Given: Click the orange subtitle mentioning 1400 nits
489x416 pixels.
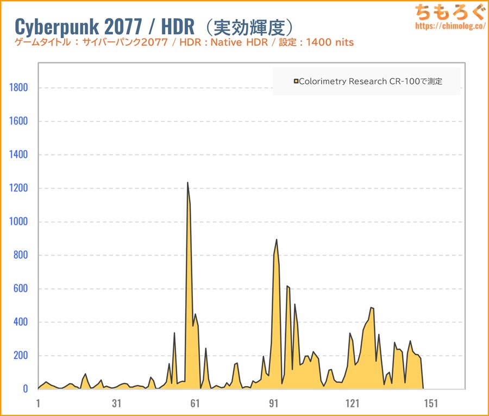Looking at the screenshot, I should [184, 42].
